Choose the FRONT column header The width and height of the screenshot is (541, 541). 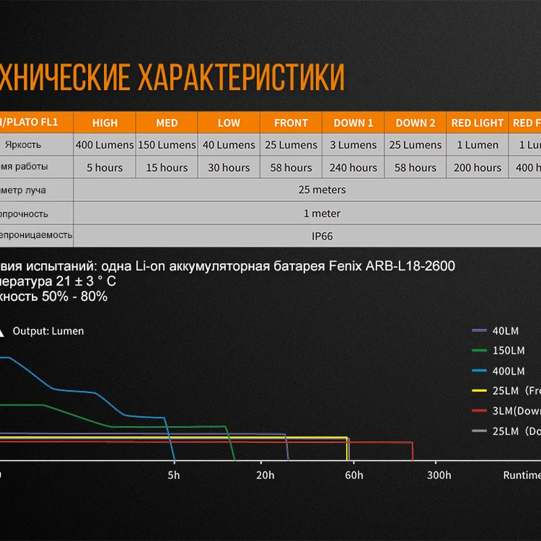(291, 123)
